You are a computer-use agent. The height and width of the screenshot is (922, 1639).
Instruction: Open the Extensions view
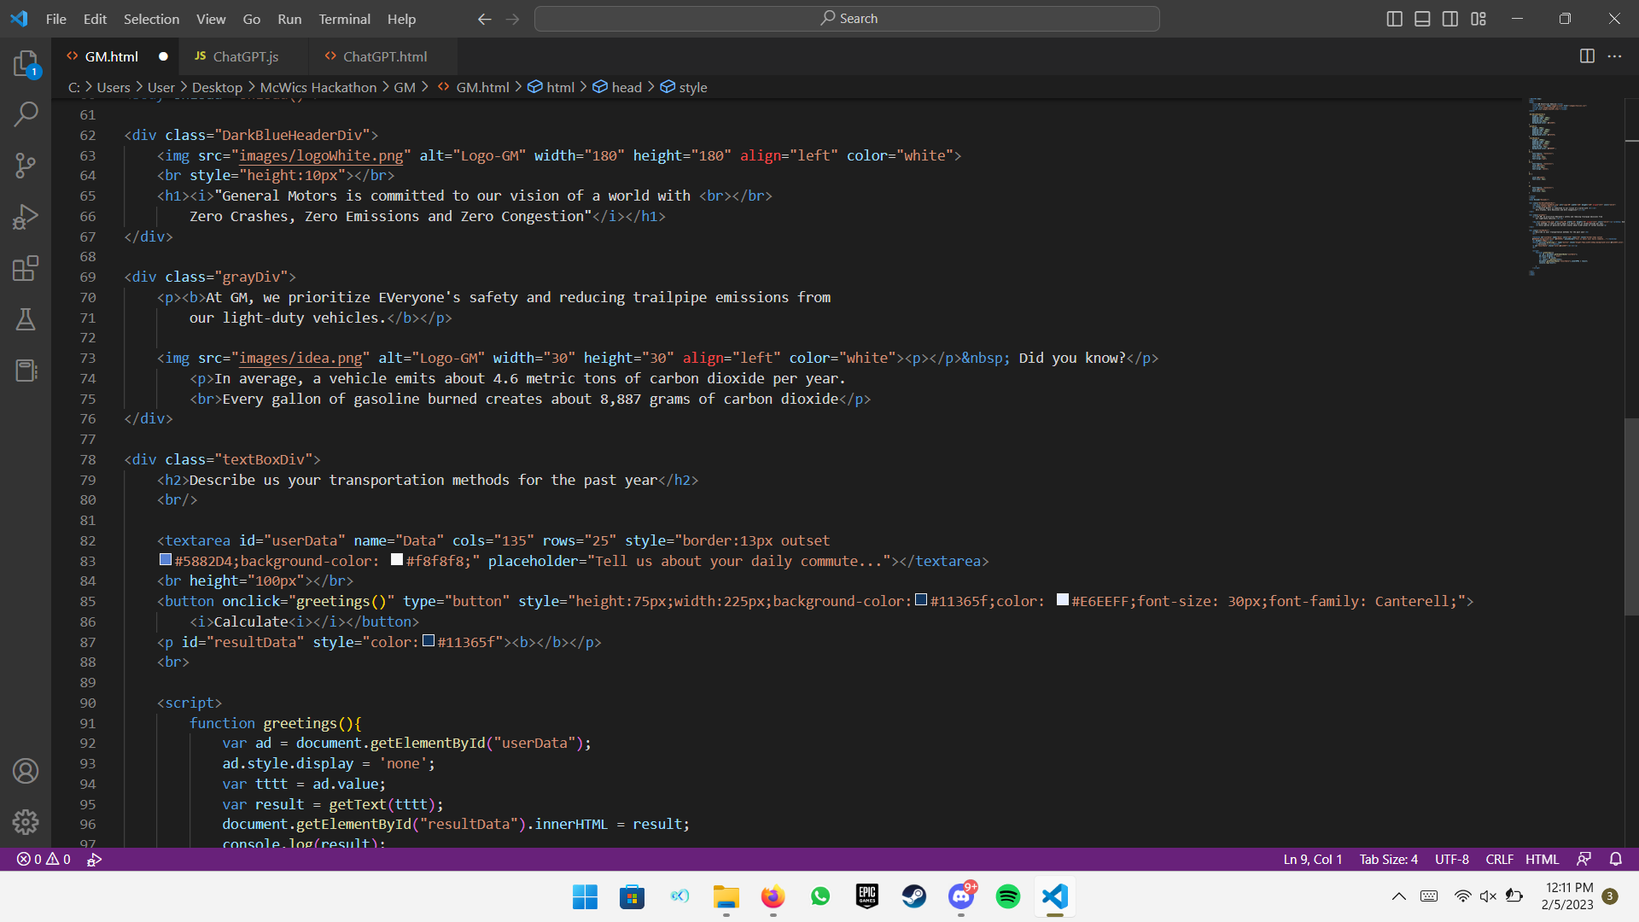point(26,268)
